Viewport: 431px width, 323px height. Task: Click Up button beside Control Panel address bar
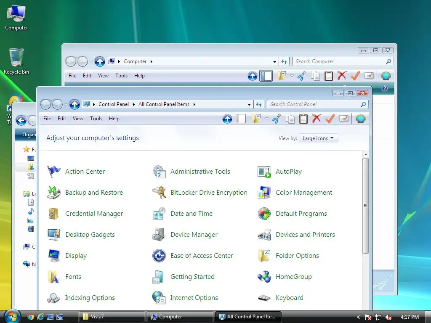pos(74,104)
